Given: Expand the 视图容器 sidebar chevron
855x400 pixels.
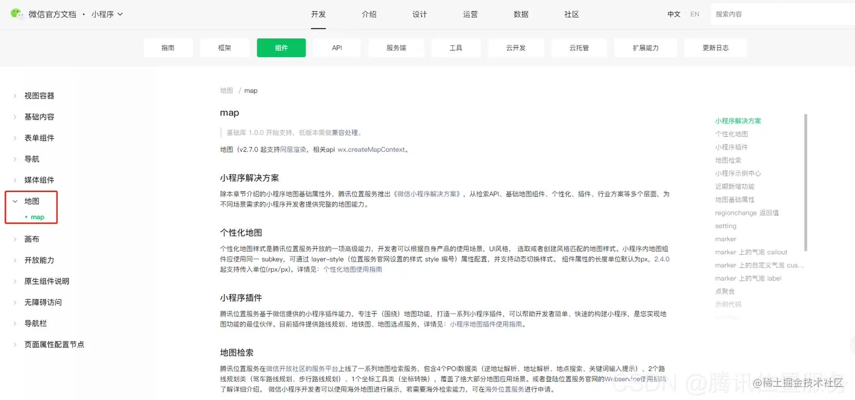Looking at the screenshot, I should [15, 96].
